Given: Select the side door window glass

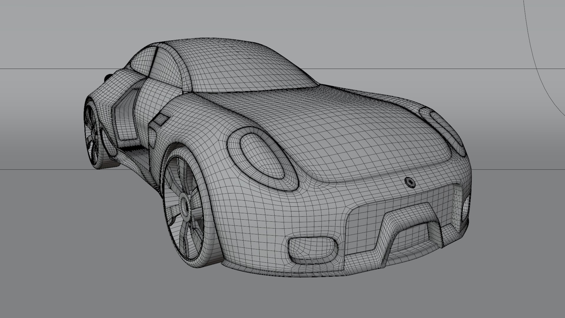Looking at the screenshot, I should click(166, 67).
